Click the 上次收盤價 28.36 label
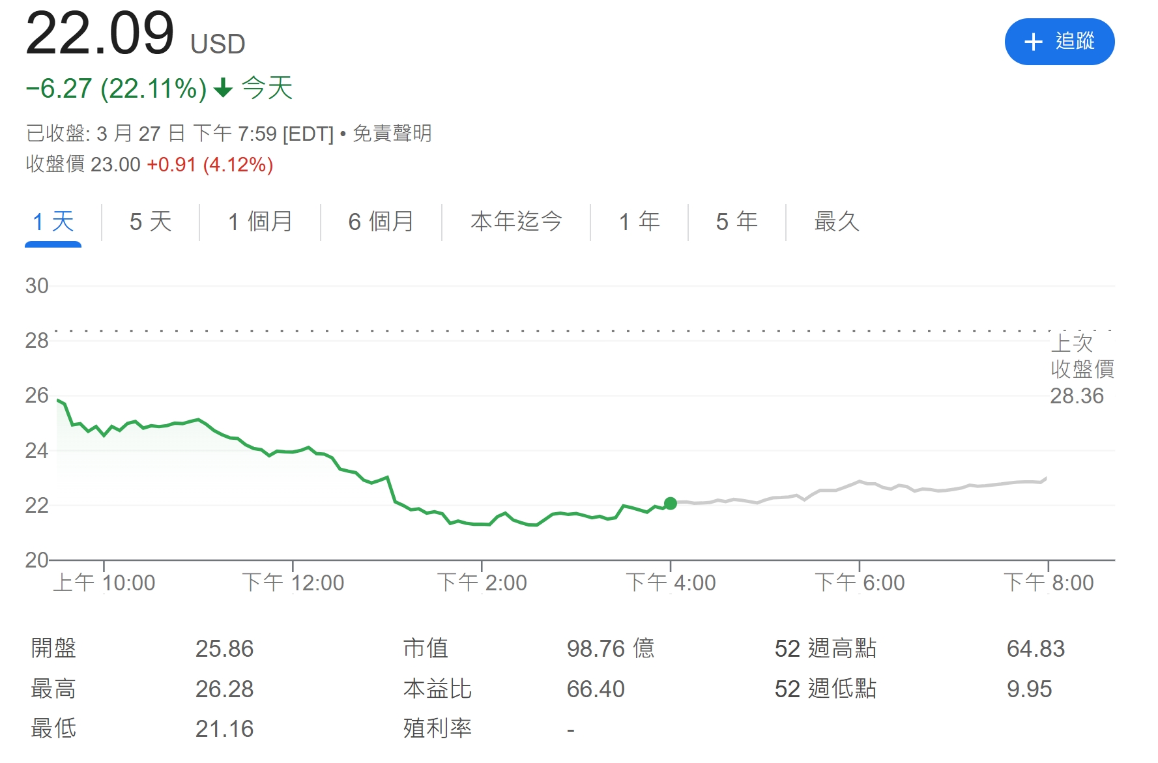1158x763 pixels. pos(1082,369)
